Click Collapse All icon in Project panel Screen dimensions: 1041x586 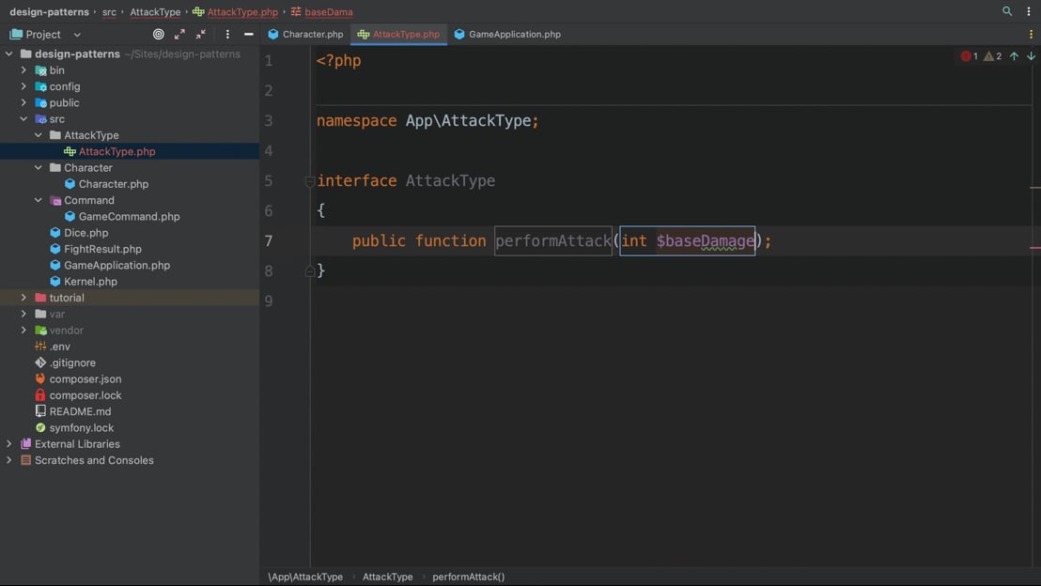pyautogui.click(x=201, y=34)
